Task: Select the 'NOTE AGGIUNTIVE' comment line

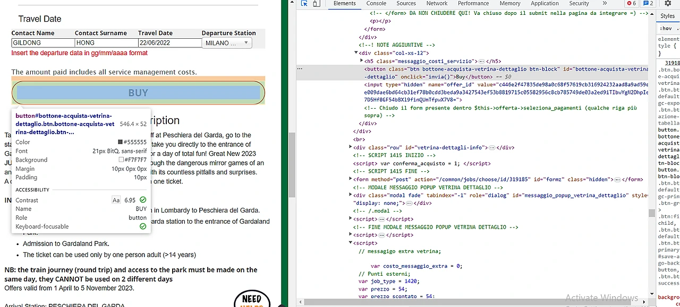Action: click(396, 45)
